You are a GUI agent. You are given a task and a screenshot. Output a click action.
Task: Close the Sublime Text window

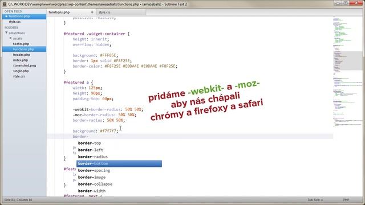coord(356,3)
